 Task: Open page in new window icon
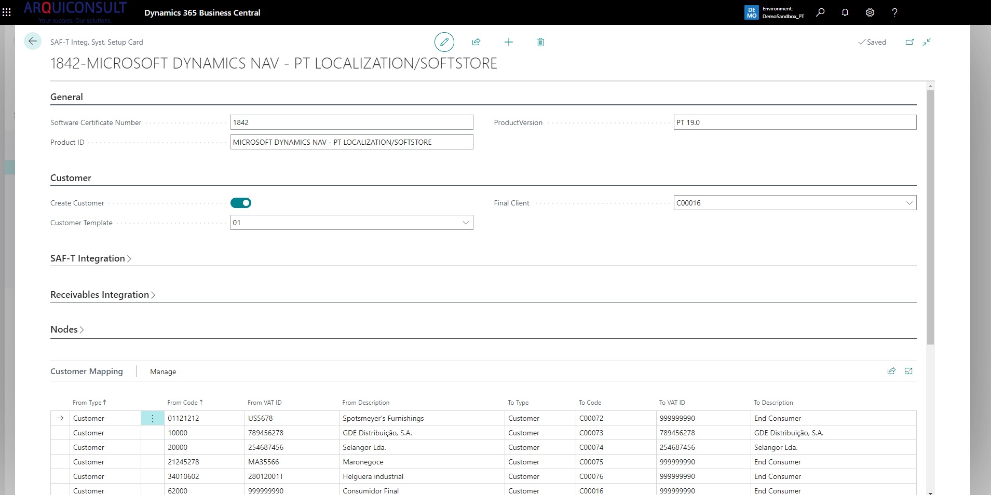point(909,42)
